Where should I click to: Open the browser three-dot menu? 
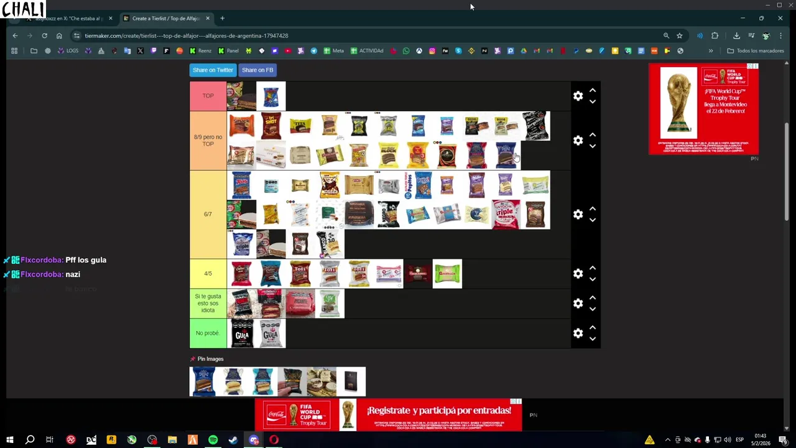click(x=780, y=35)
